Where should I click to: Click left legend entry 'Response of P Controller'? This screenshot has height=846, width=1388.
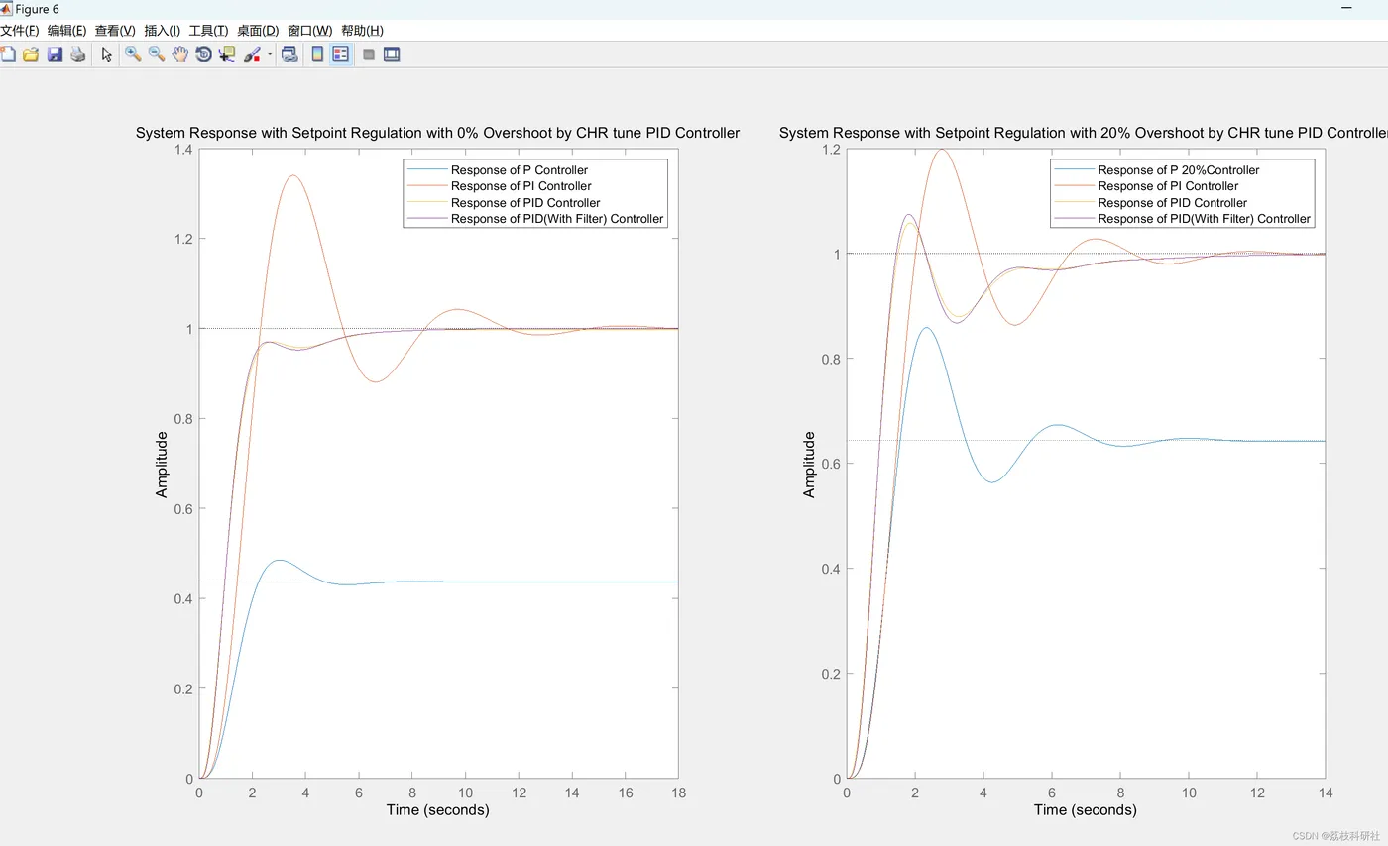[x=520, y=170]
